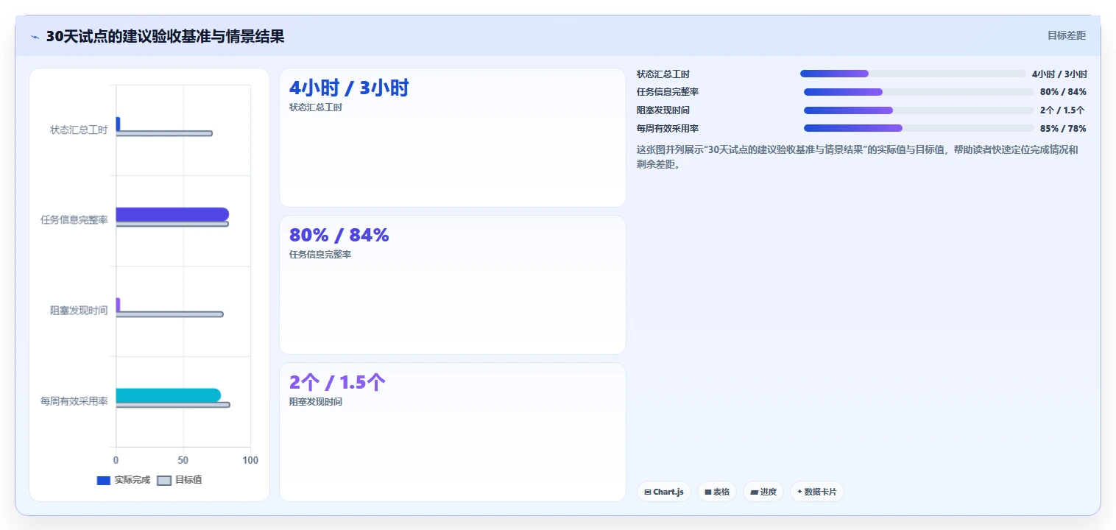Click the 目标值 legend label
This screenshot has width=1116, height=530.
[x=189, y=480]
